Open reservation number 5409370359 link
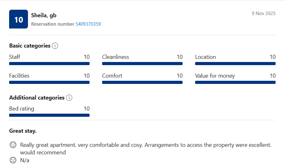 point(88,24)
